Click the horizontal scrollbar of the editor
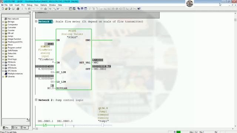The width and height of the screenshot is (237, 133). 133,129
